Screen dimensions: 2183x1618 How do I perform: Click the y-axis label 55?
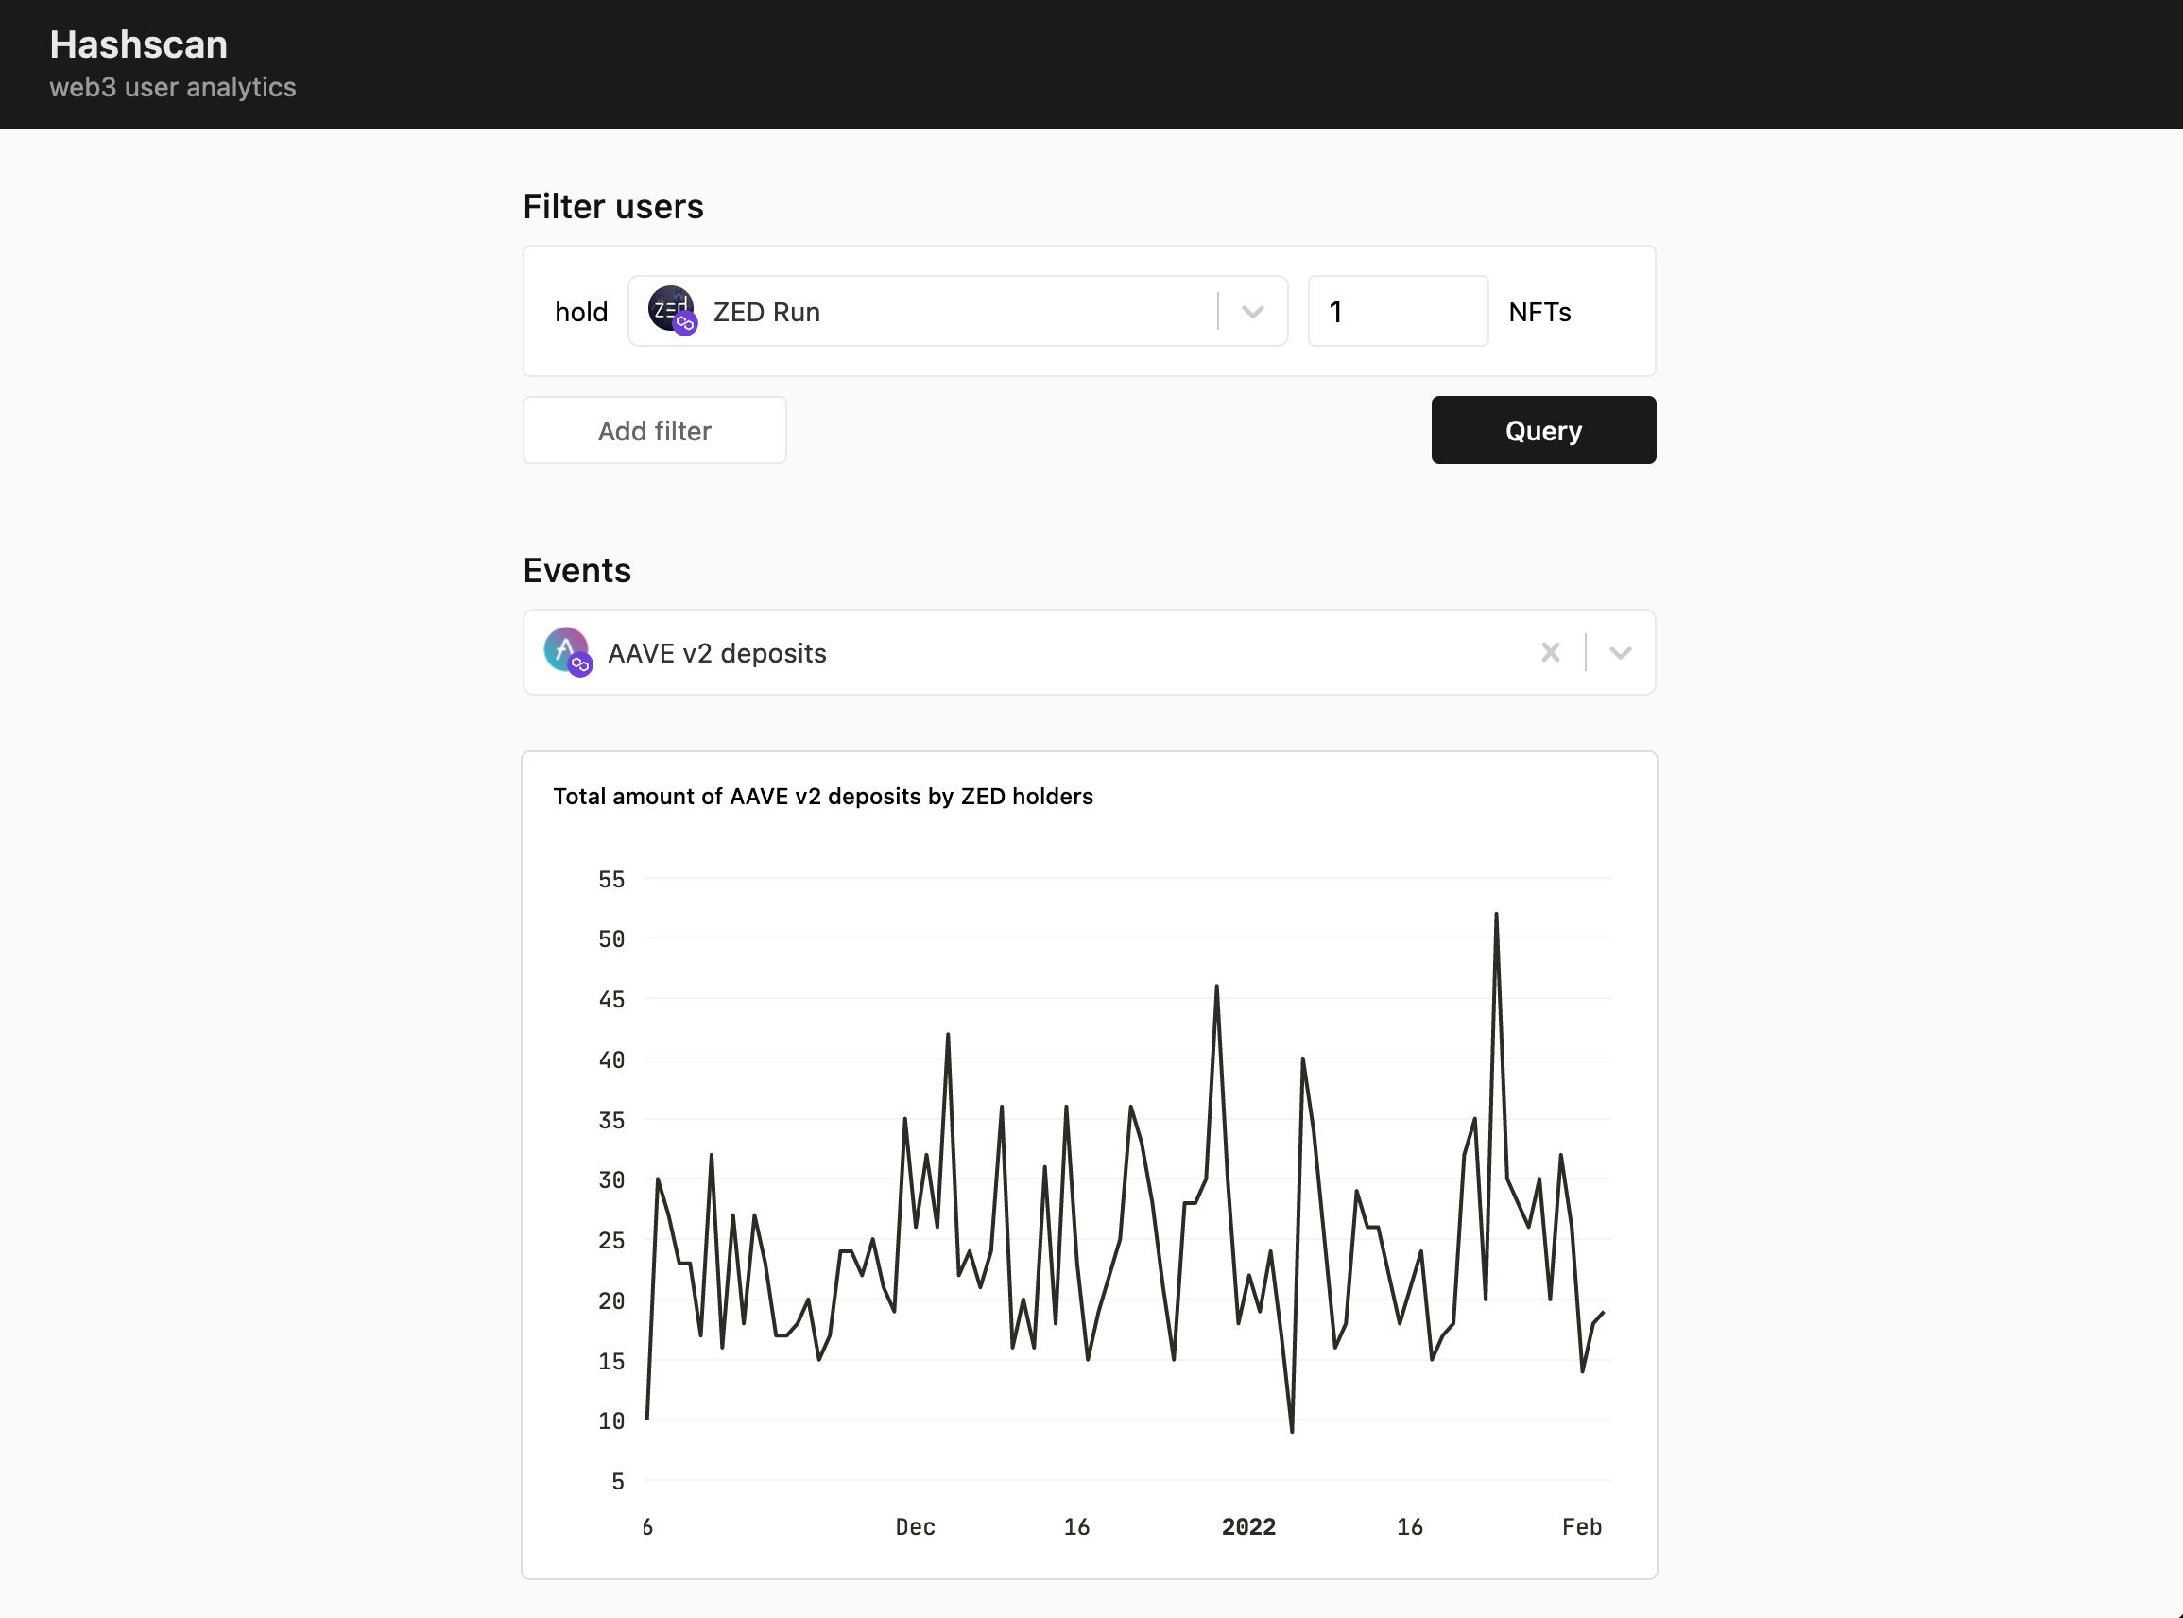click(x=611, y=880)
